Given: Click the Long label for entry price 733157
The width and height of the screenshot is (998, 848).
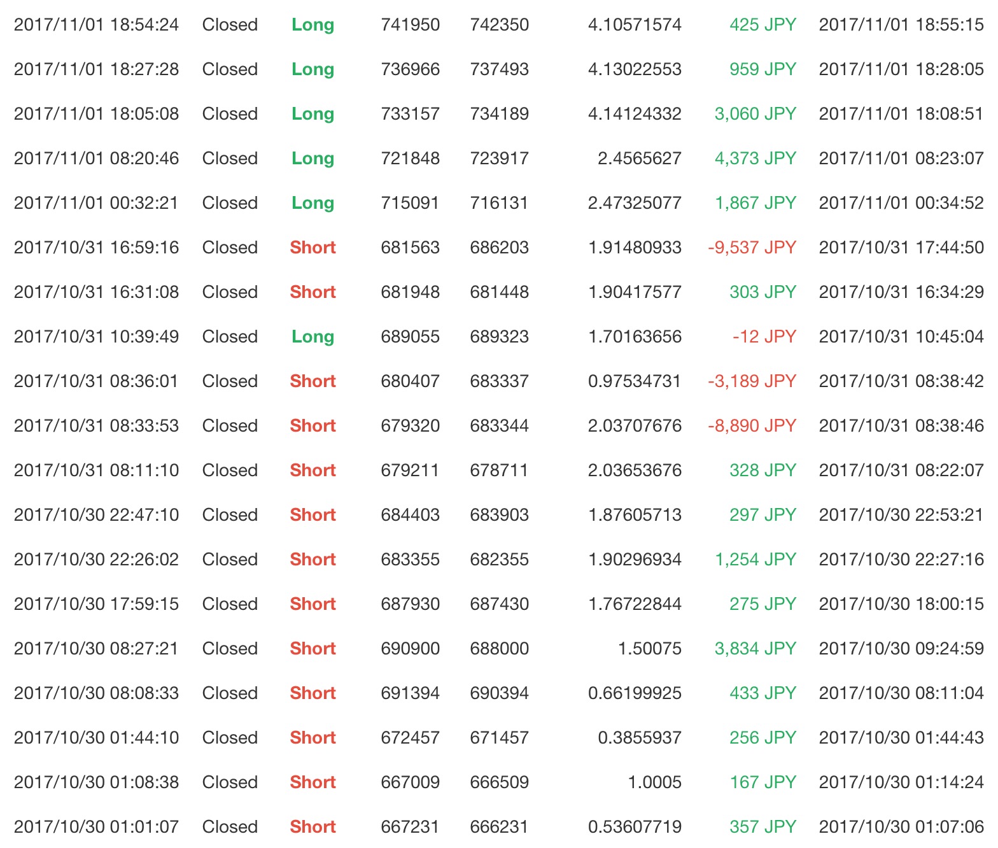Looking at the screenshot, I should tap(313, 114).
